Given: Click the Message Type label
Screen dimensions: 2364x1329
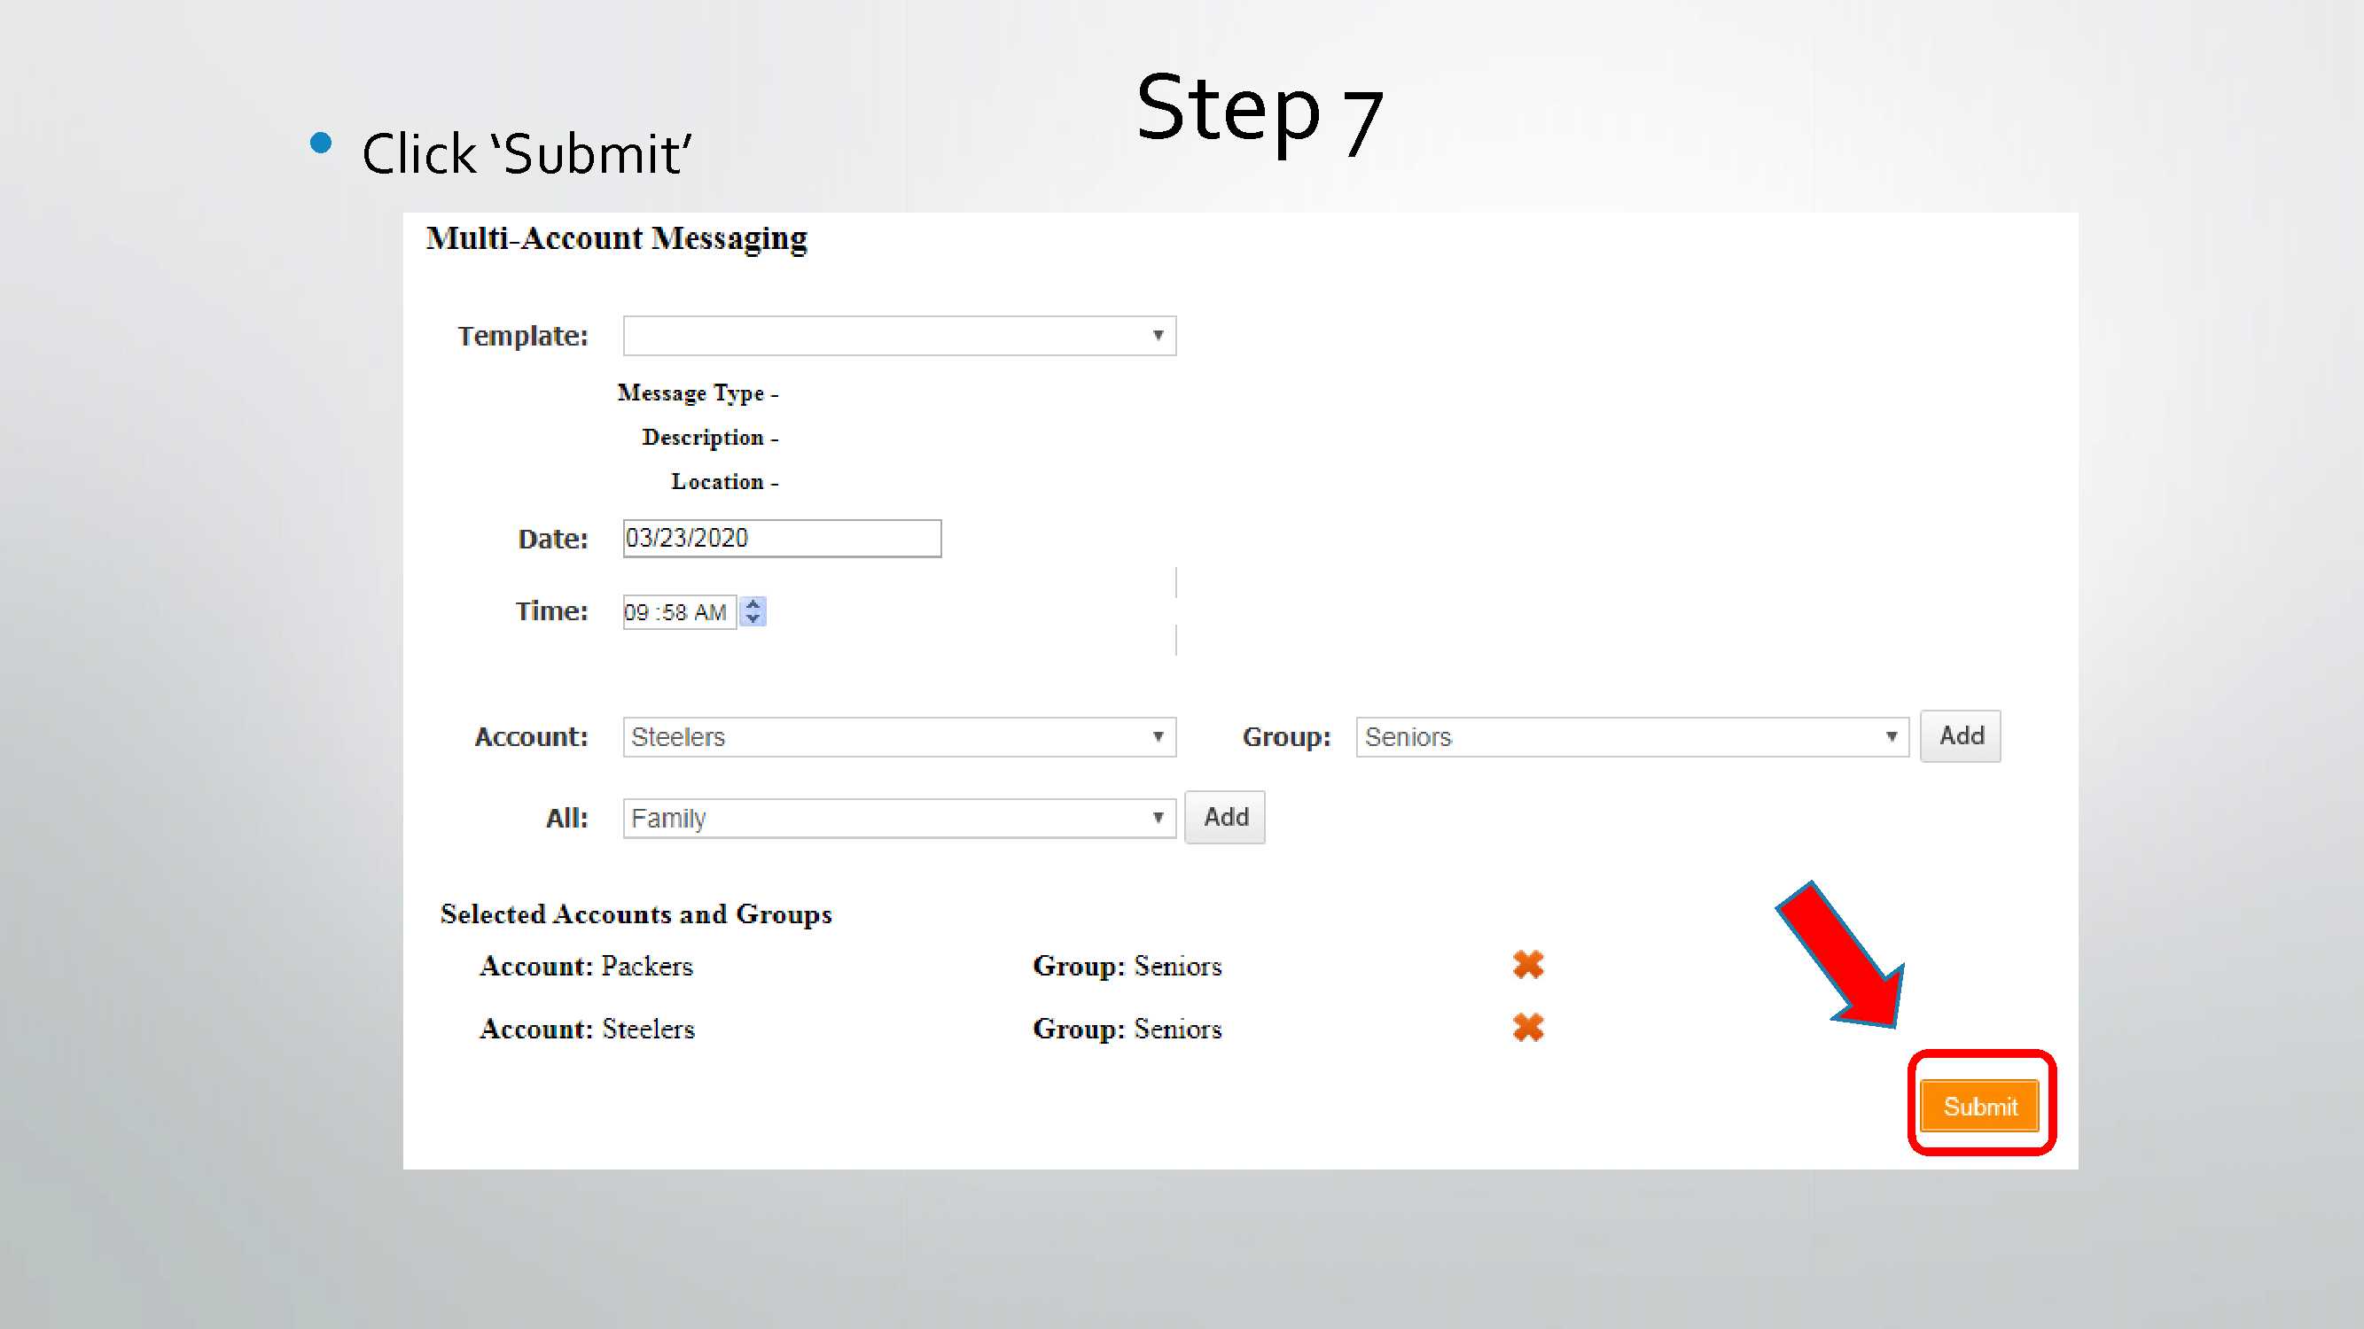Looking at the screenshot, I should 698,393.
